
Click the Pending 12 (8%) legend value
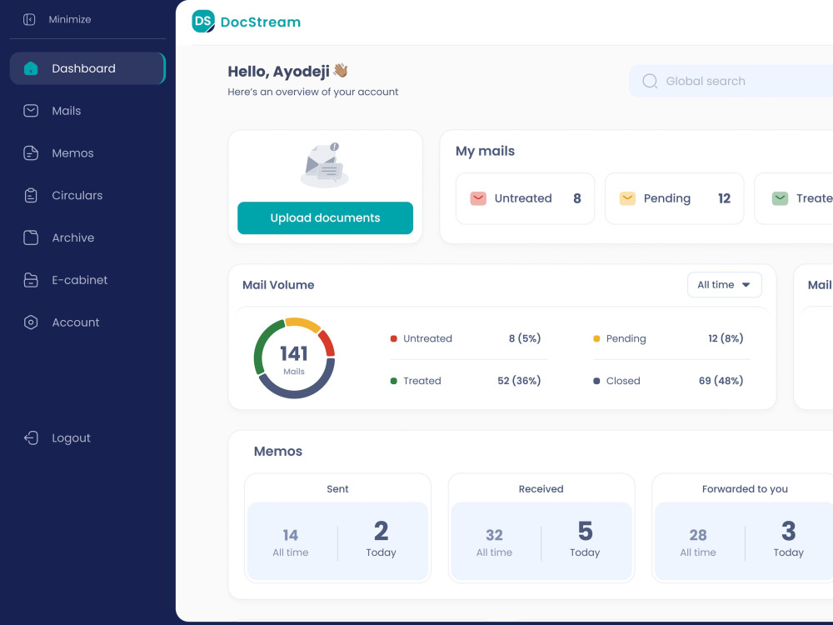[726, 338]
